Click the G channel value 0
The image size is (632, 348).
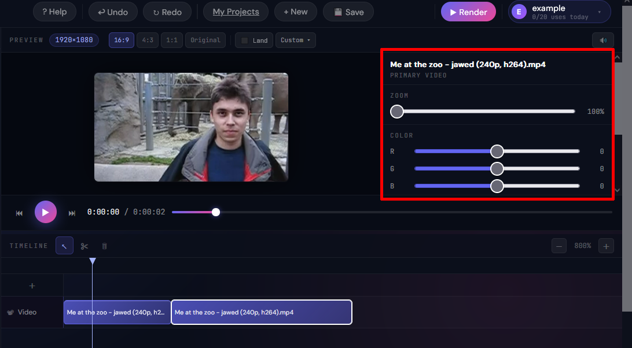click(602, 169)
